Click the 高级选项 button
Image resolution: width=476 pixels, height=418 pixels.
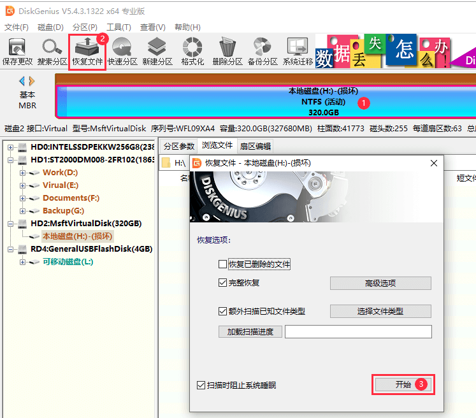coord(380,283)
